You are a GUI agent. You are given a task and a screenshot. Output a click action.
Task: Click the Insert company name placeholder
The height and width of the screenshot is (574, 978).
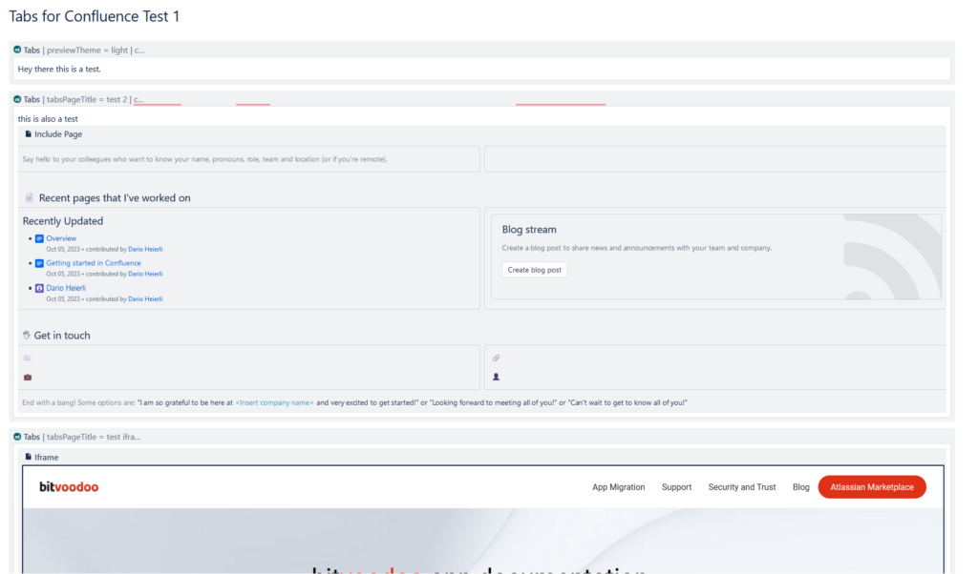(274, 402)
